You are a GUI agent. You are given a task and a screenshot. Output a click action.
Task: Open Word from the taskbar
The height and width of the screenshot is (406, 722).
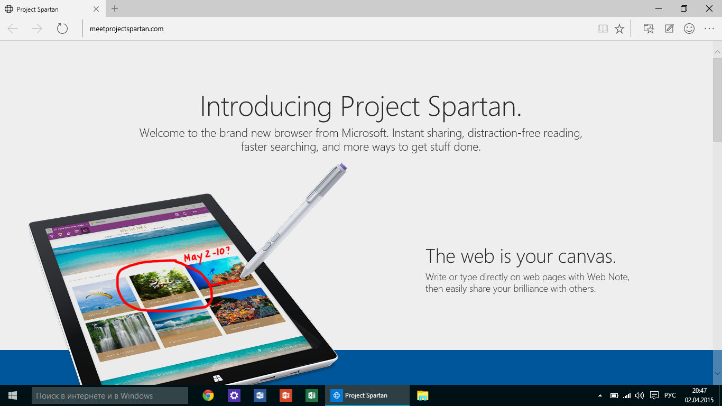(x=260, y=395)
